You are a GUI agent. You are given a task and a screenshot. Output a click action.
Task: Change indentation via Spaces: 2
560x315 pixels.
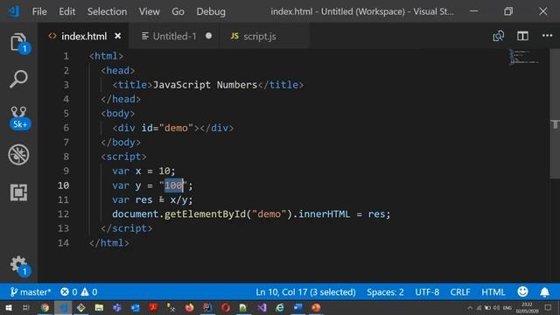click(x=385, y=292)
